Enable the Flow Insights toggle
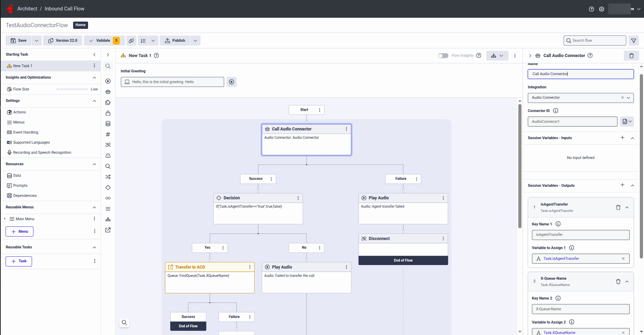Image resolution: width=644 pixels, height=335 pixels. tap(443, 56)
